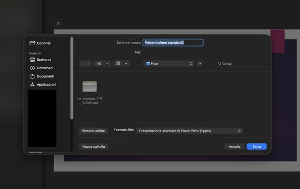Cancel with the Annulla button
The height and width of the screenshot is (189, 300).
(x=235, y=147)
